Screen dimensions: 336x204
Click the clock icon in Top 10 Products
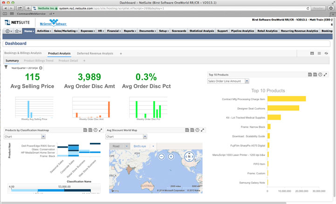[x=320, y=75]
